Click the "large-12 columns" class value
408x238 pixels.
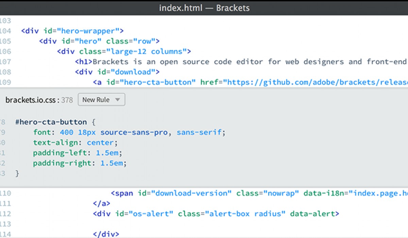pos(147,51)
